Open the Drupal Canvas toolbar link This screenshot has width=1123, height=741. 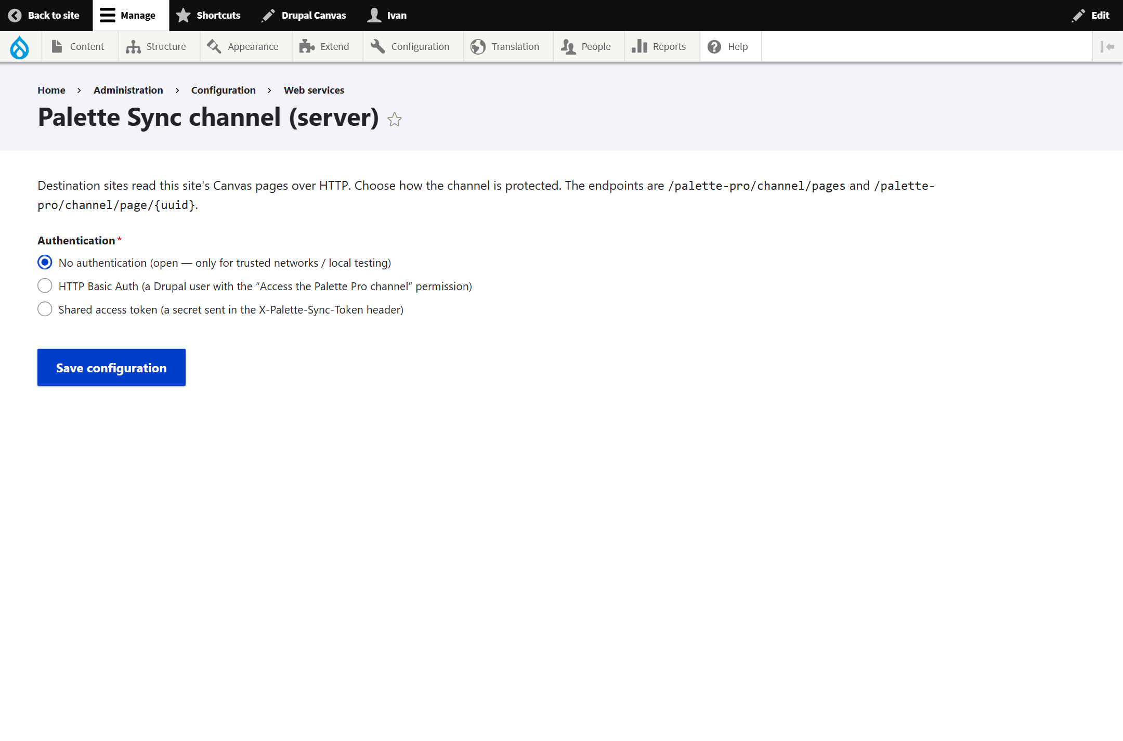[x=304, y=16]
